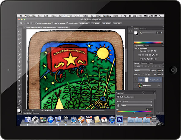Add a Curves adjustment
This screenshot has width=181, height=140.
coord(148,51)
